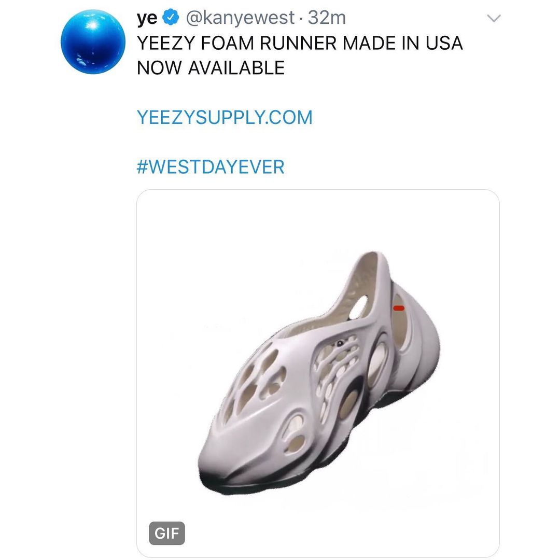Play the Foam Runner GIF by clicking the shoe
This screenshot has width=560, height=560.
click(317, 373)
